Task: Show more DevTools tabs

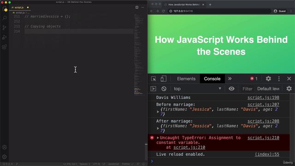Action: [230, 79]
